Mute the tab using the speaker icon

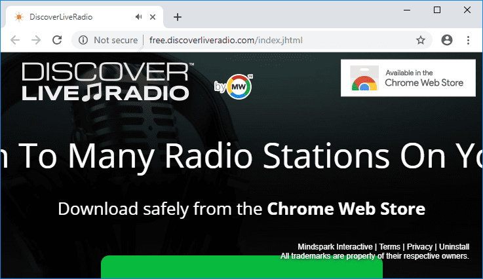[x=138, y=16]
